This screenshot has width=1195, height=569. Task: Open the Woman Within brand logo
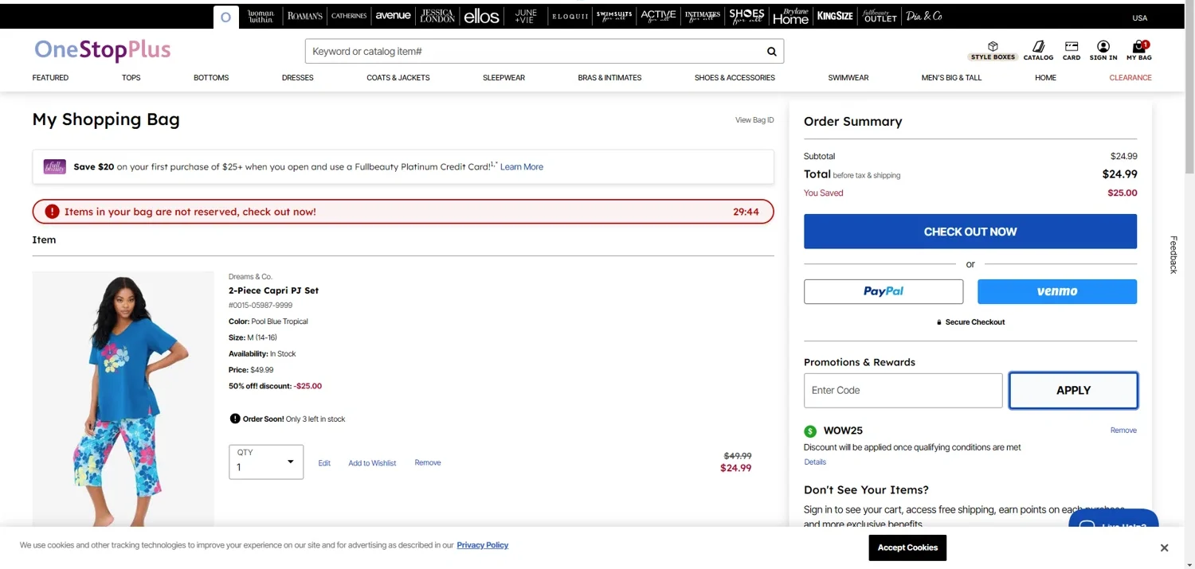click(261, 16)
